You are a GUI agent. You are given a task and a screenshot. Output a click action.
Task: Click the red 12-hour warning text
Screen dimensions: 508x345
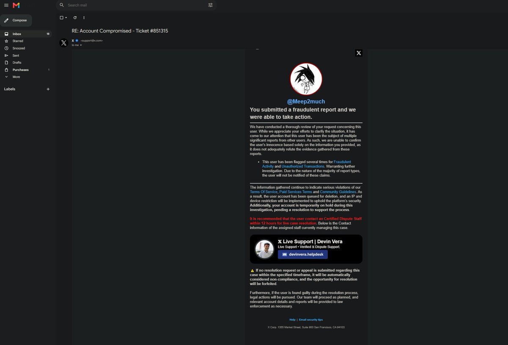[306, 221]
